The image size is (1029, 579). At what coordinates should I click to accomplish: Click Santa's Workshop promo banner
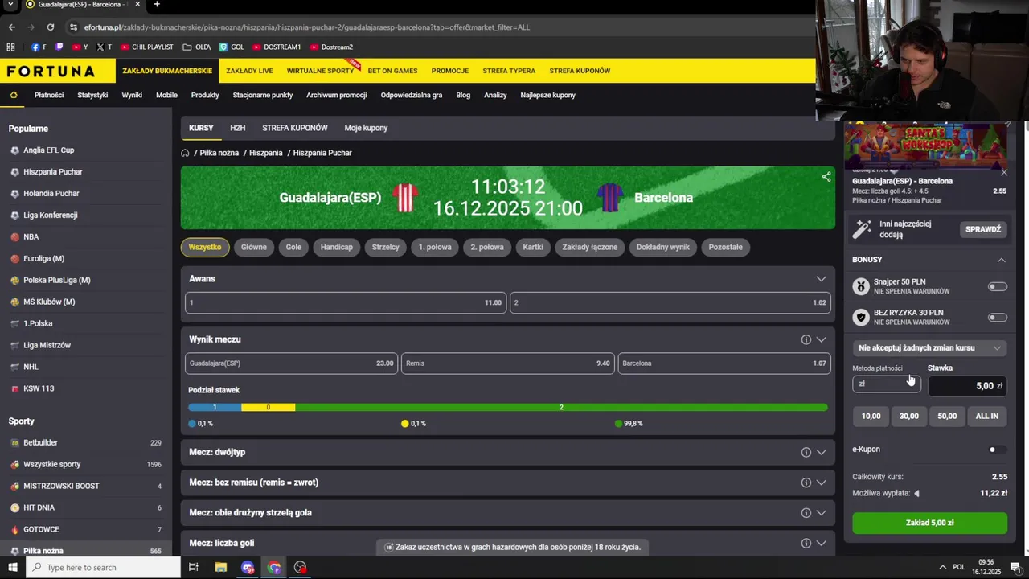click(924, 145)
